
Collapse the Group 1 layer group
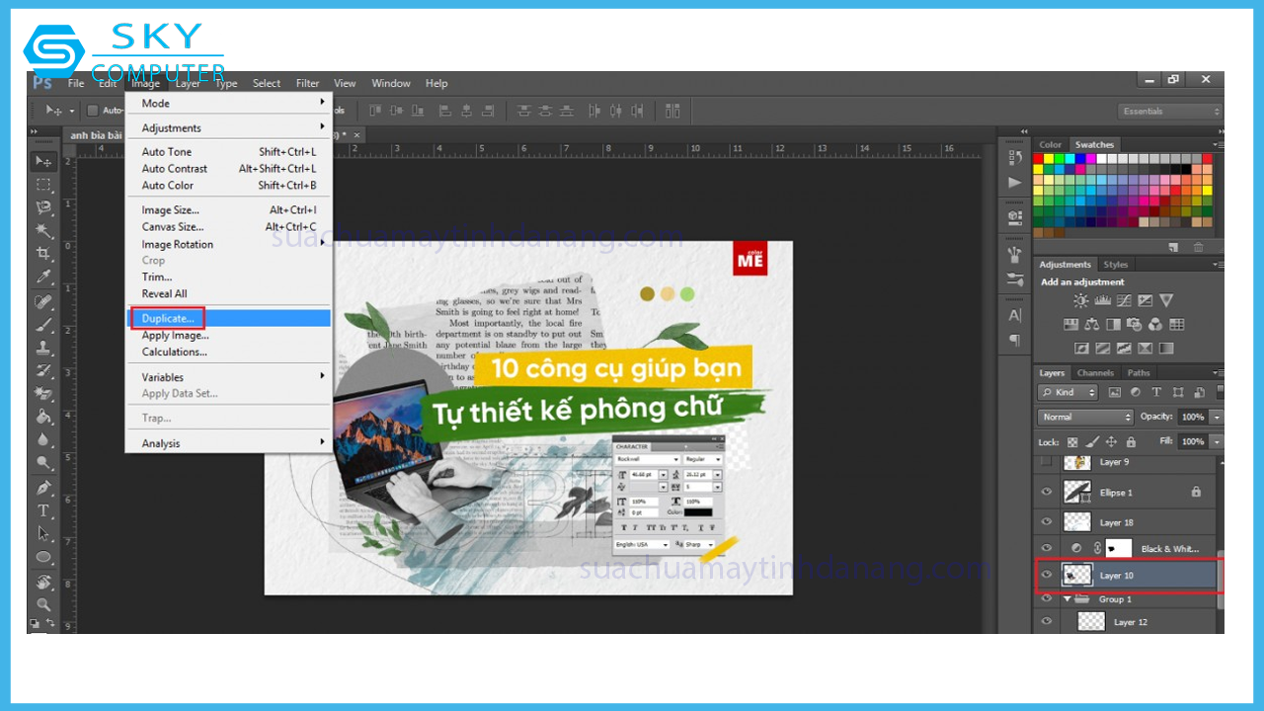1067,599
